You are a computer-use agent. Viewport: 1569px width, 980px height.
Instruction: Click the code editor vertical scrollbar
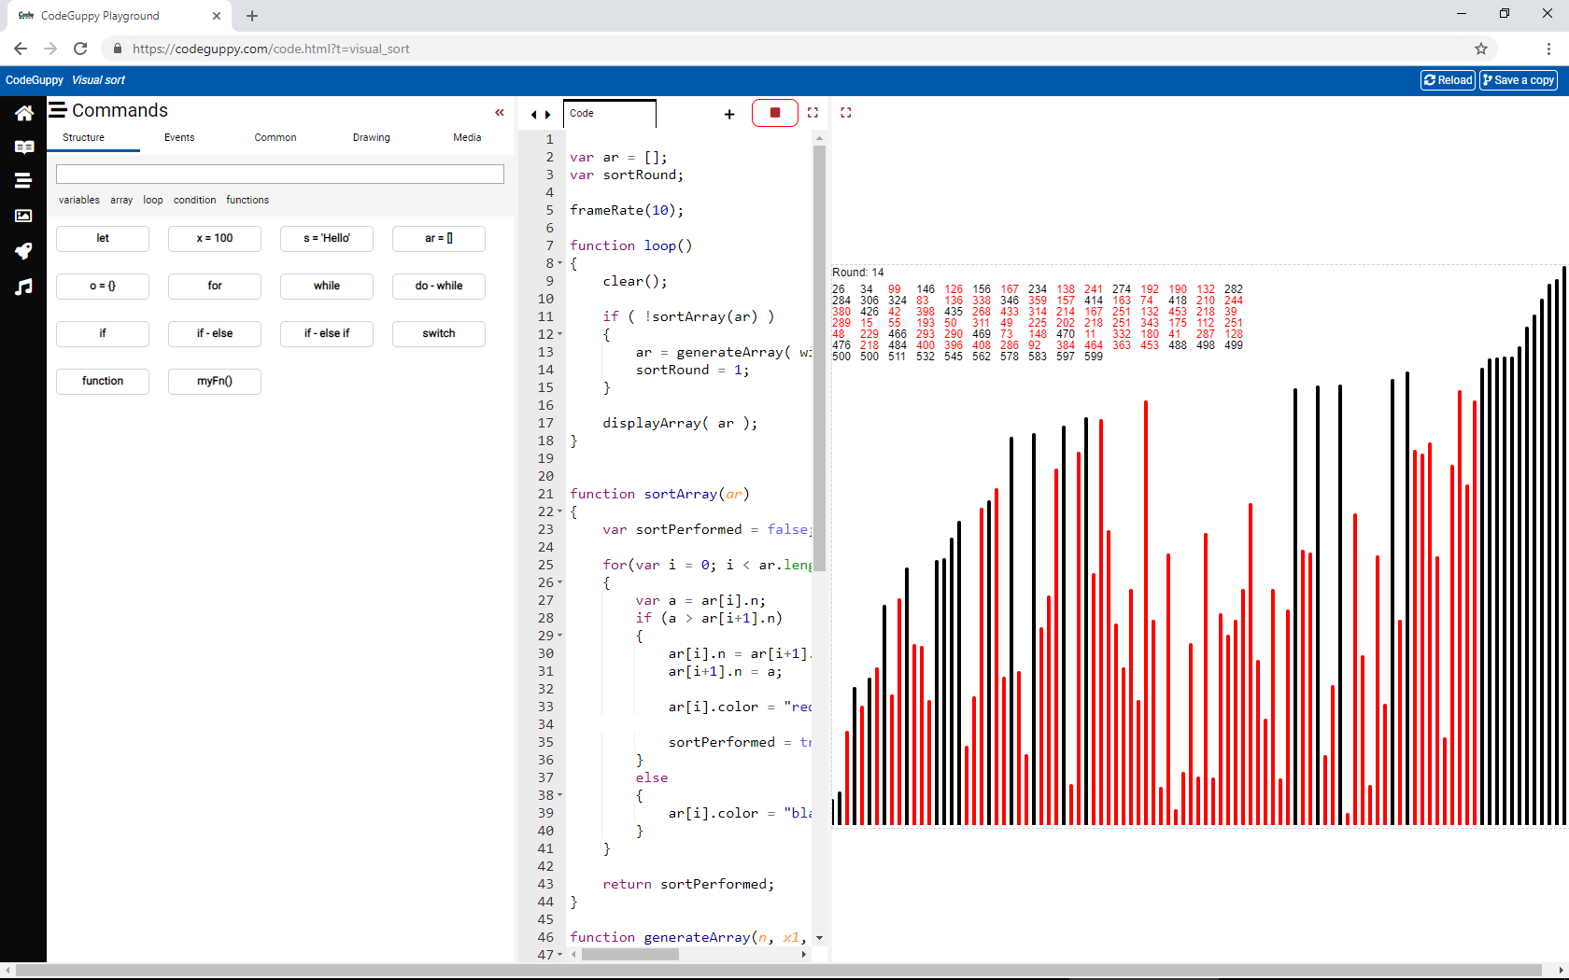tap(819, 355)
